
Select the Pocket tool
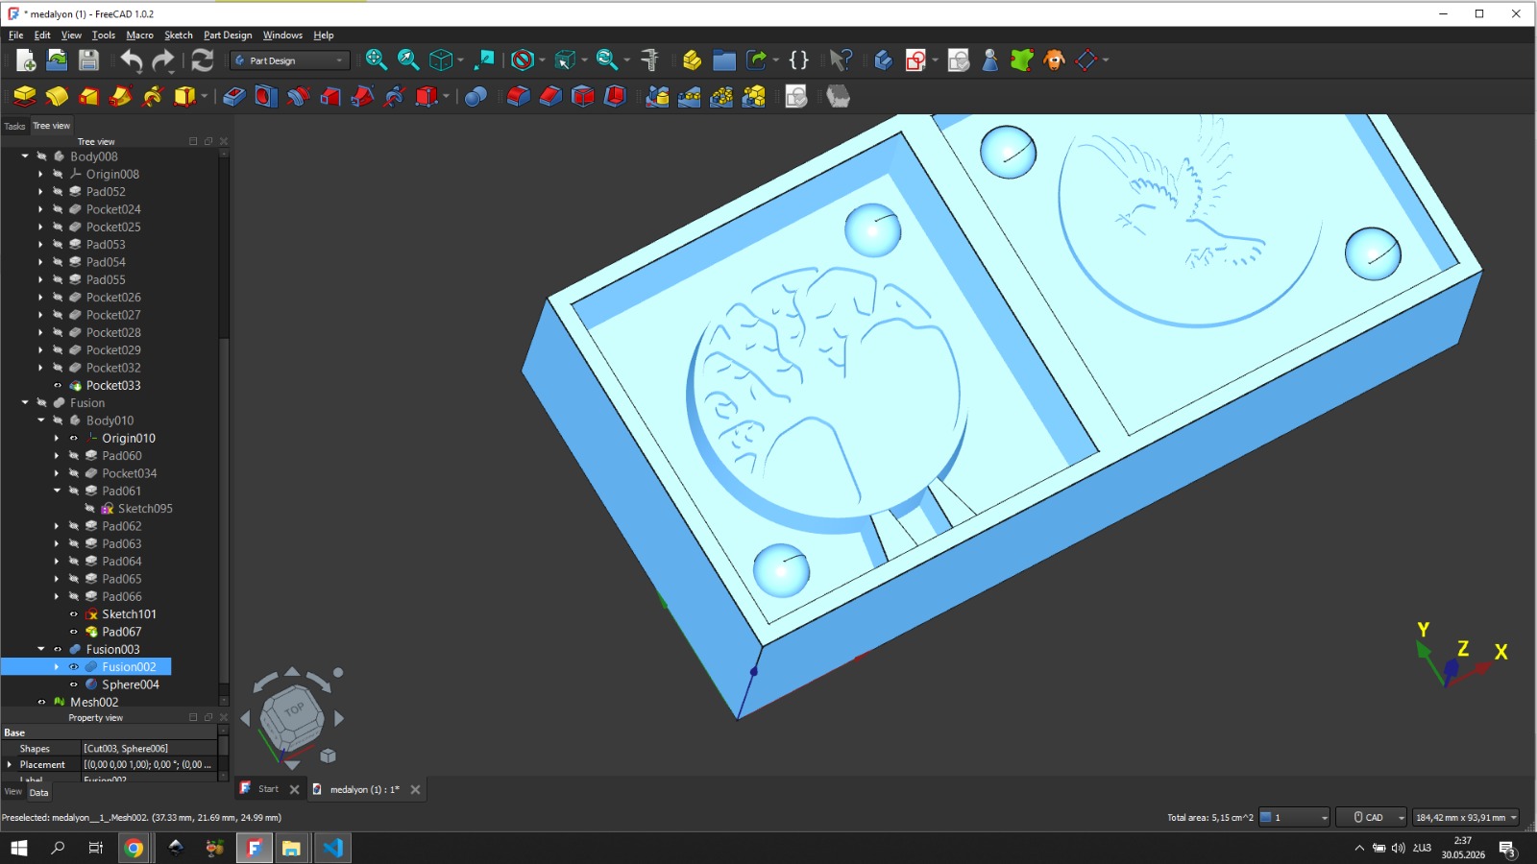pos(233,96)
